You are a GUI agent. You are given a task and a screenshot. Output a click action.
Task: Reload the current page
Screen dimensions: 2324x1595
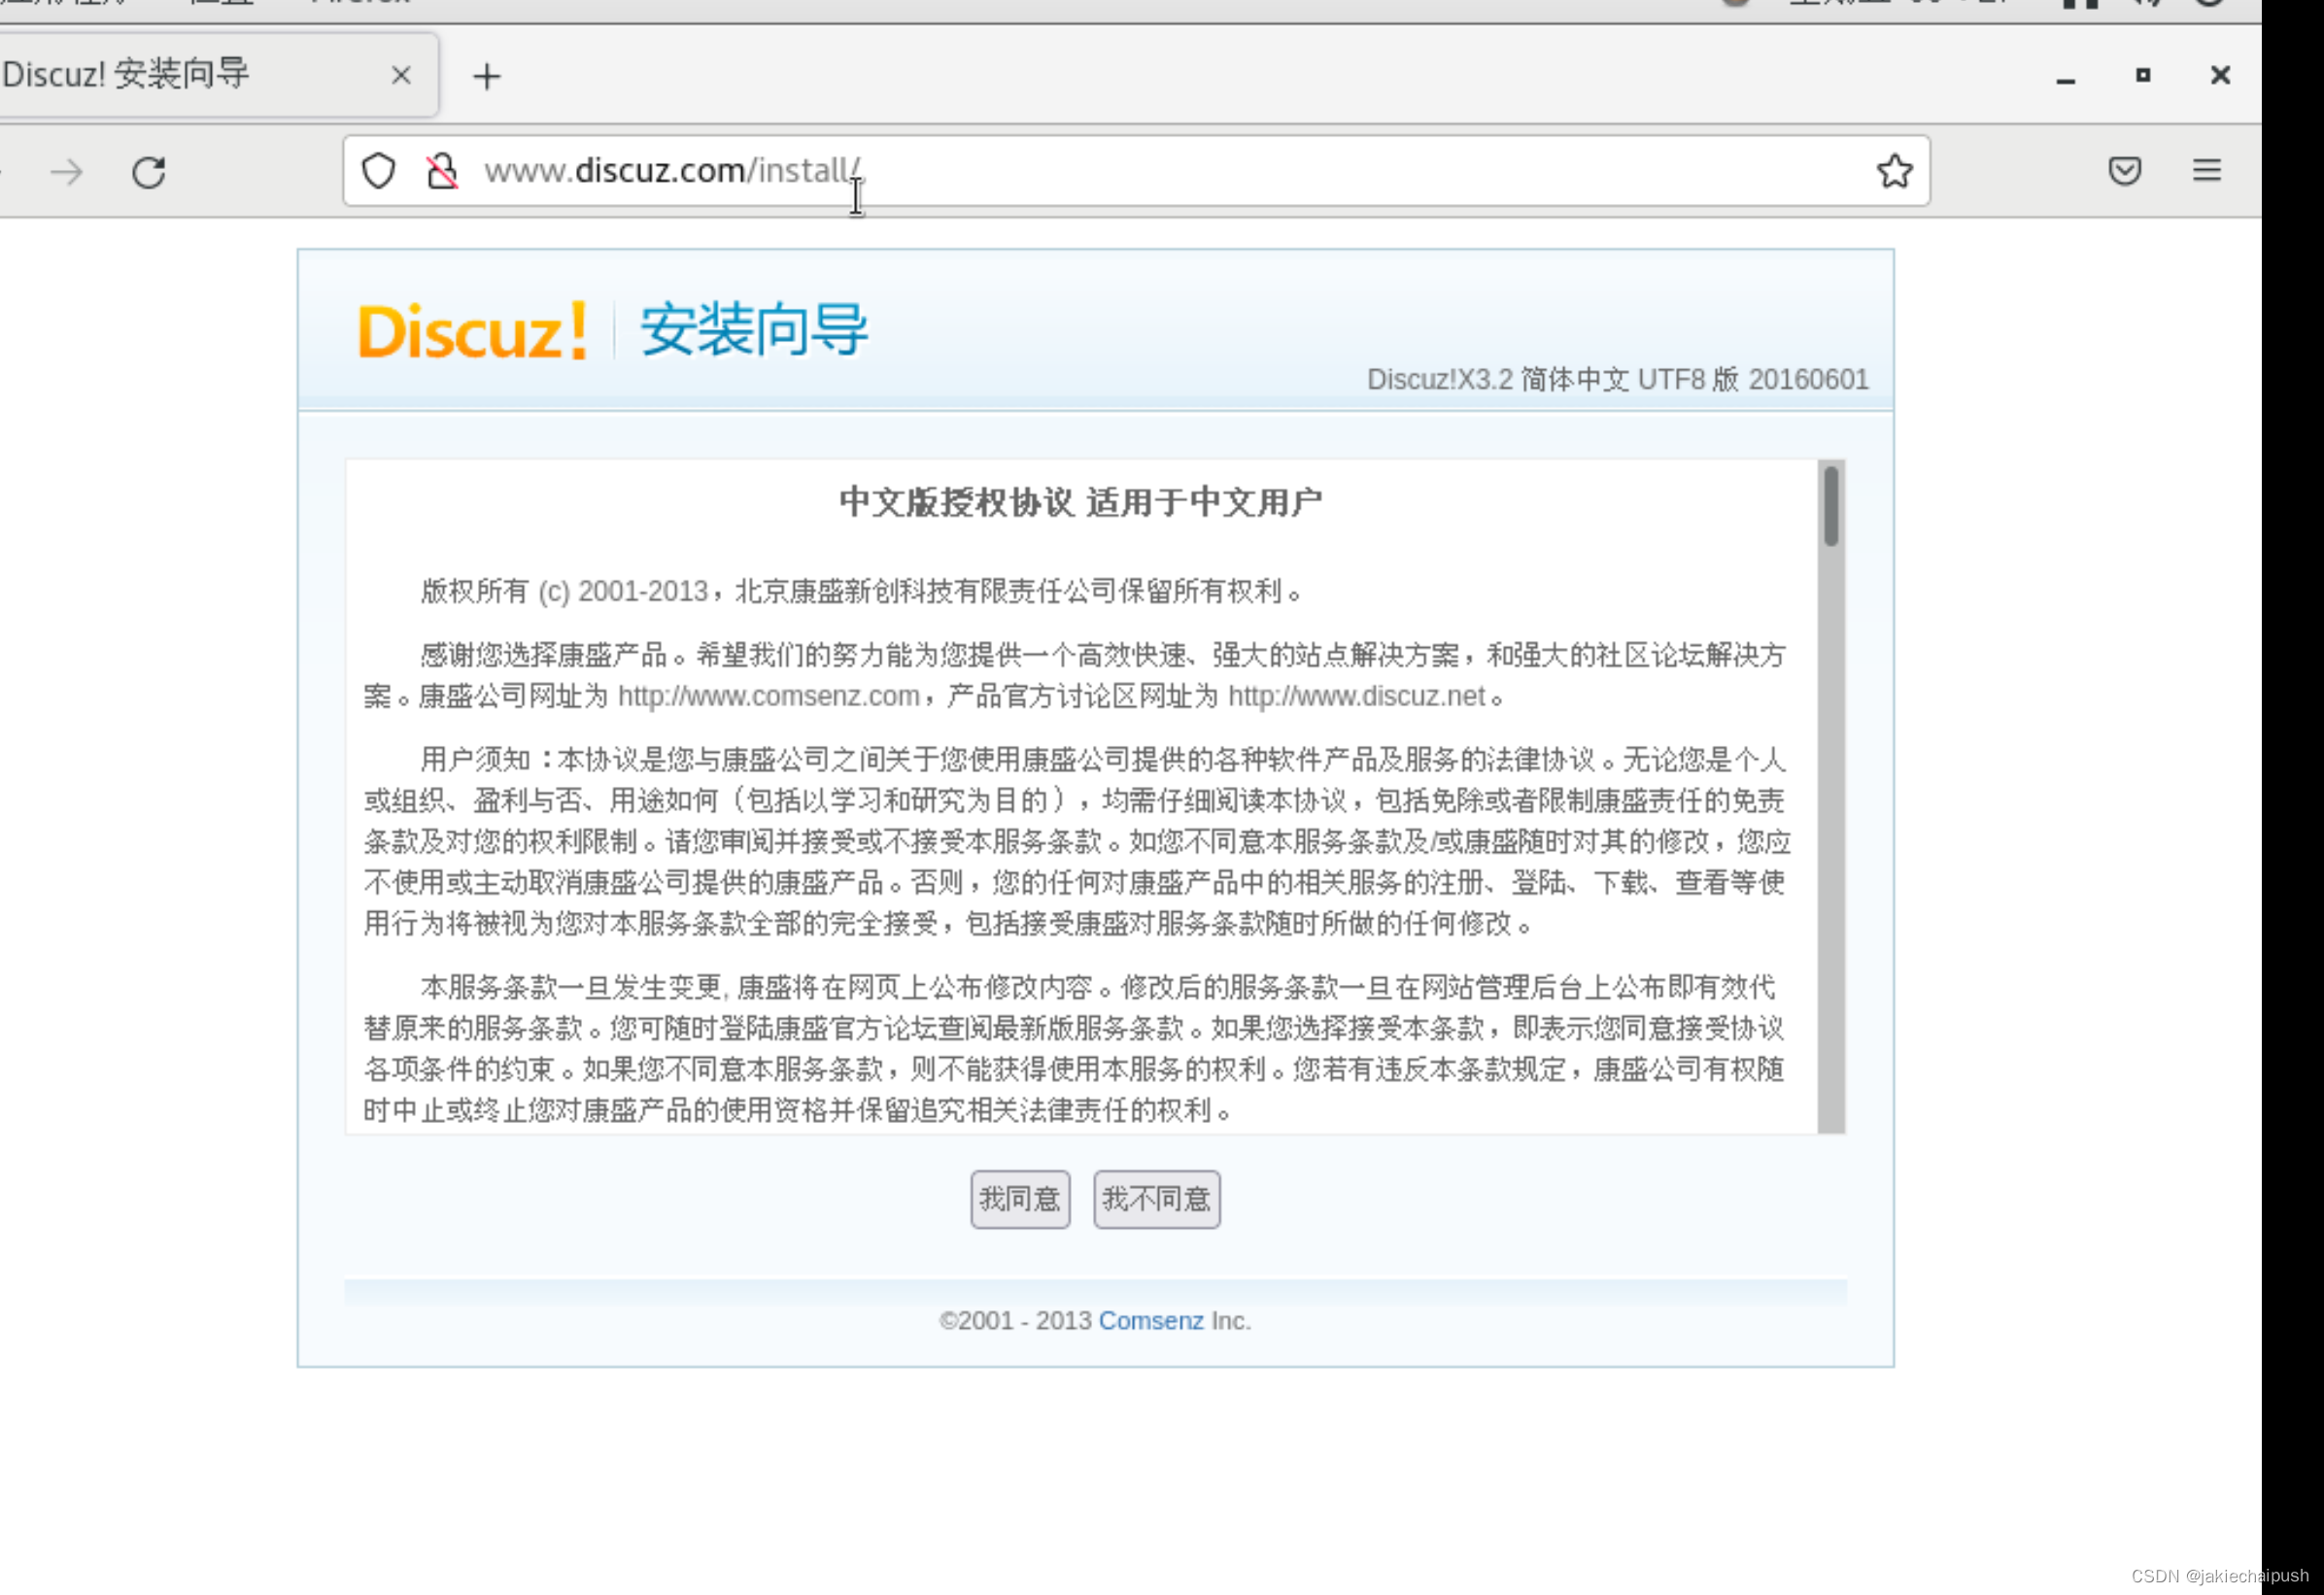(x=149, y=172)
